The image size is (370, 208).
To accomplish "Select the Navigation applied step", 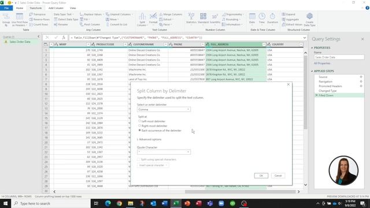I will click(325, 81).
